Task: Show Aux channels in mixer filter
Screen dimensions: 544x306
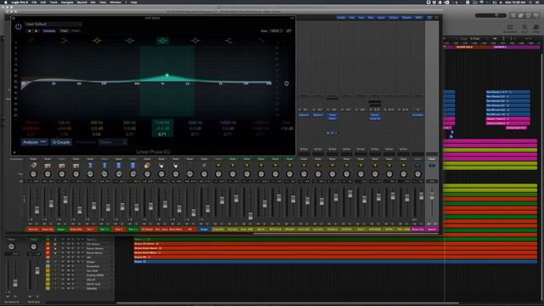Action: (361, 17)
